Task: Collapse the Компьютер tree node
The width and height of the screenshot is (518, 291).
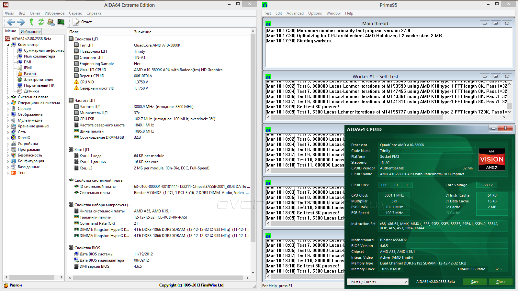Action: click(8, 45)
